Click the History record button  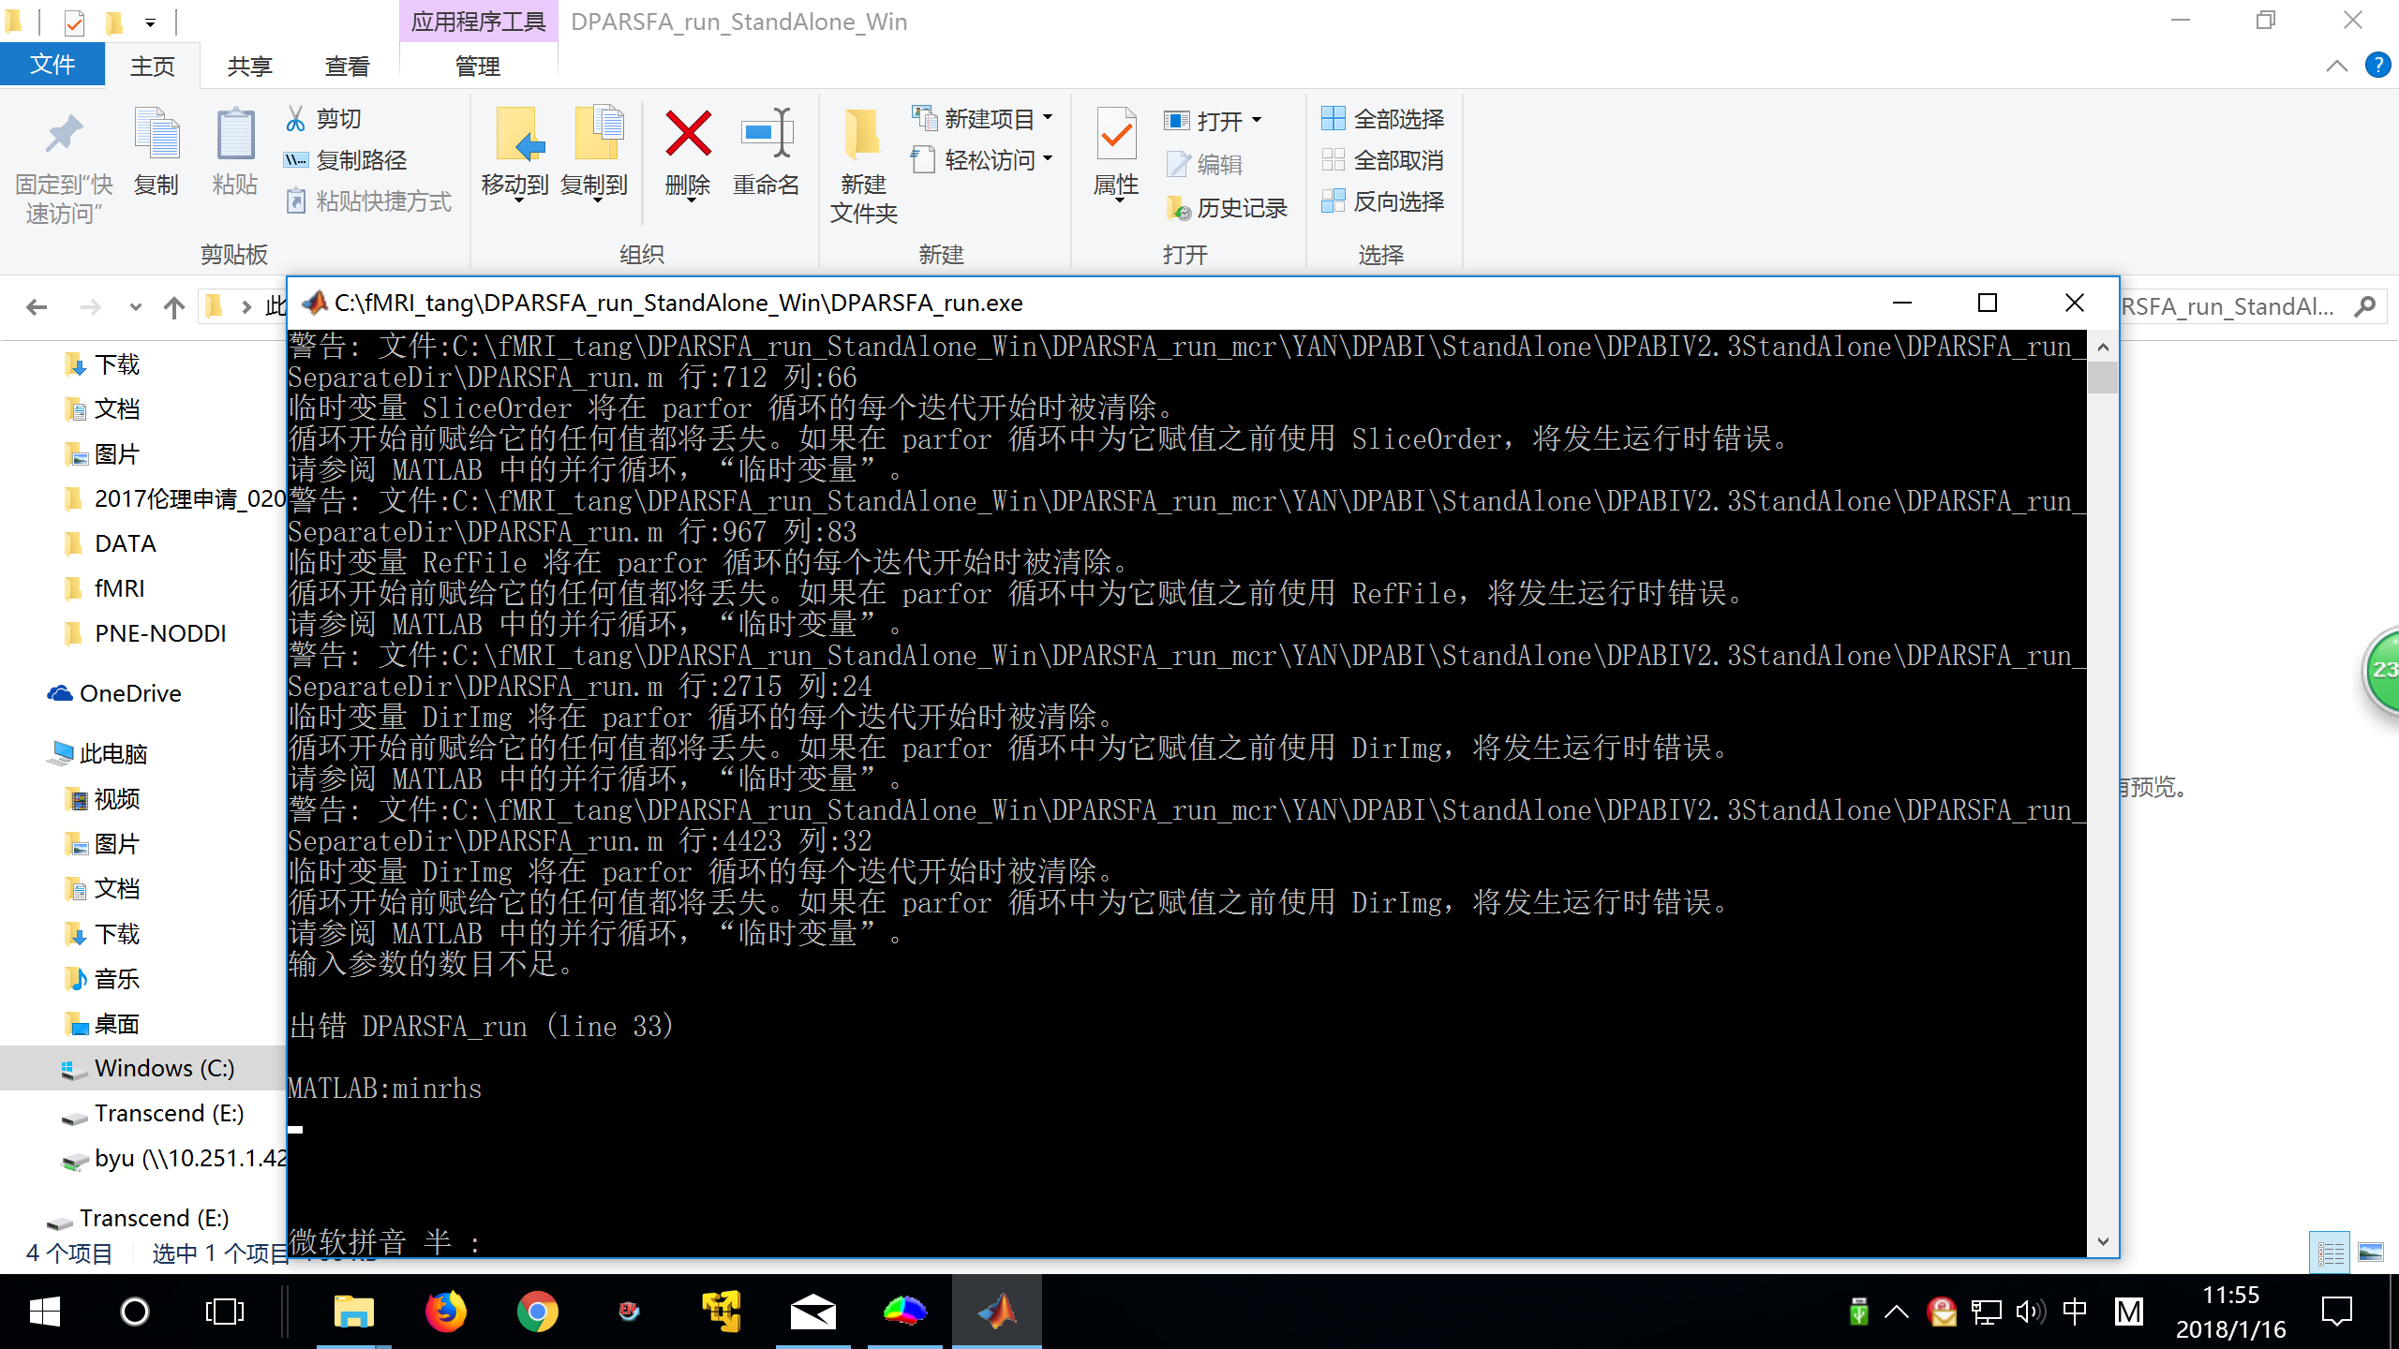1226,208
